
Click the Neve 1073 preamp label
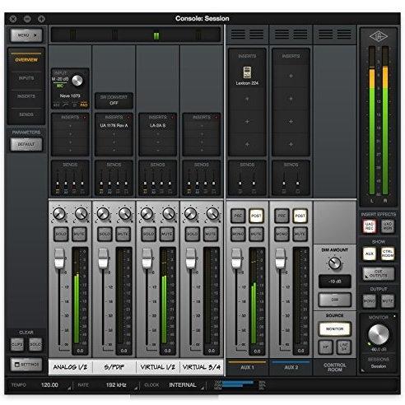(x=70, y=95)
